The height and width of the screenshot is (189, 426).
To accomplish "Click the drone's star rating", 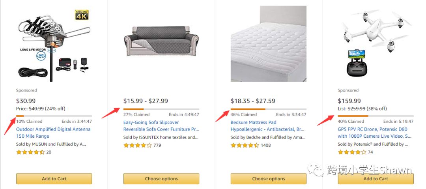I will pos(352,152).
